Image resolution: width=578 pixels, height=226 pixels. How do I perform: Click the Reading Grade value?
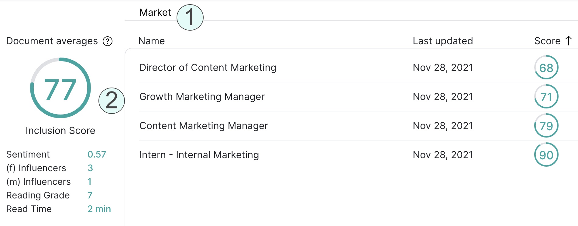[x=90, y=195]
